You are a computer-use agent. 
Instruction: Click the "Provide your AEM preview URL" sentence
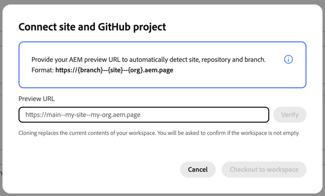click(148, 60)
